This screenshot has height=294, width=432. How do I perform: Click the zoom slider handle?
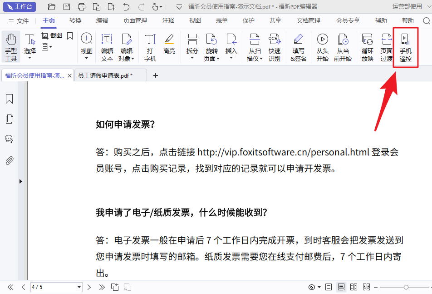(x=406, y=287)
